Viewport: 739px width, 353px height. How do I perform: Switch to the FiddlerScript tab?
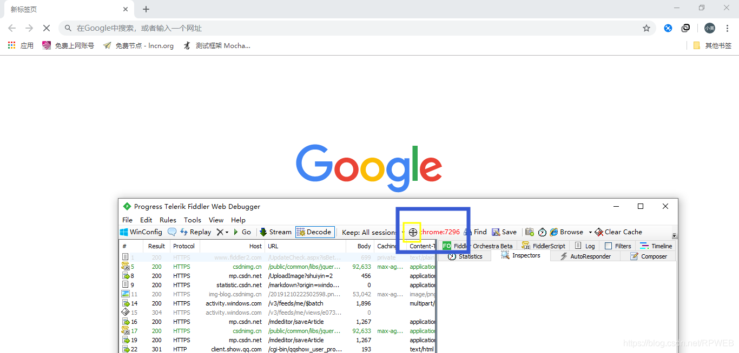tap(544, 246)
